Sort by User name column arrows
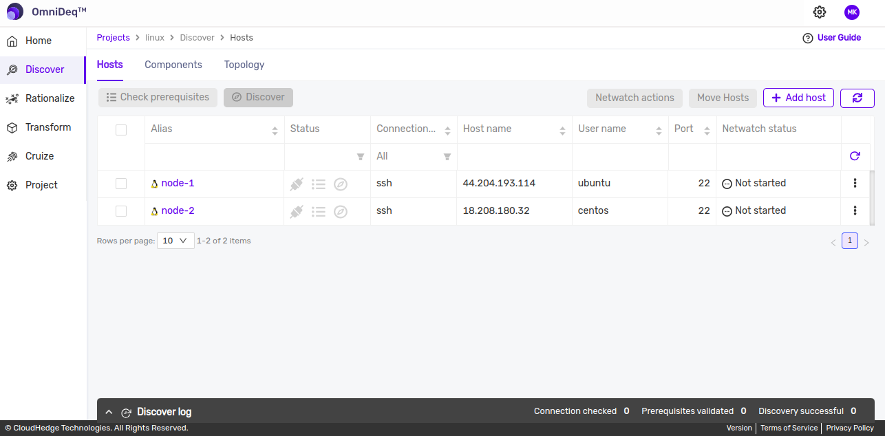Viewport: 885px width, 436px height. tap(659, 131)
